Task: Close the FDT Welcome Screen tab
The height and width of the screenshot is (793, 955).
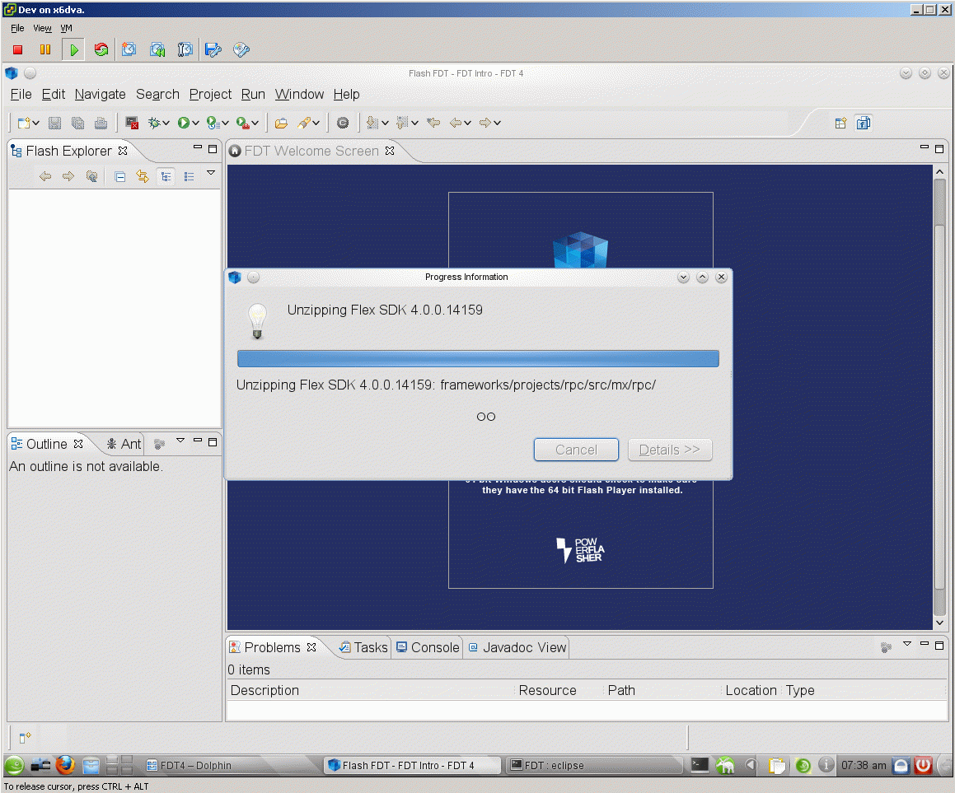Action: [390, 151]
